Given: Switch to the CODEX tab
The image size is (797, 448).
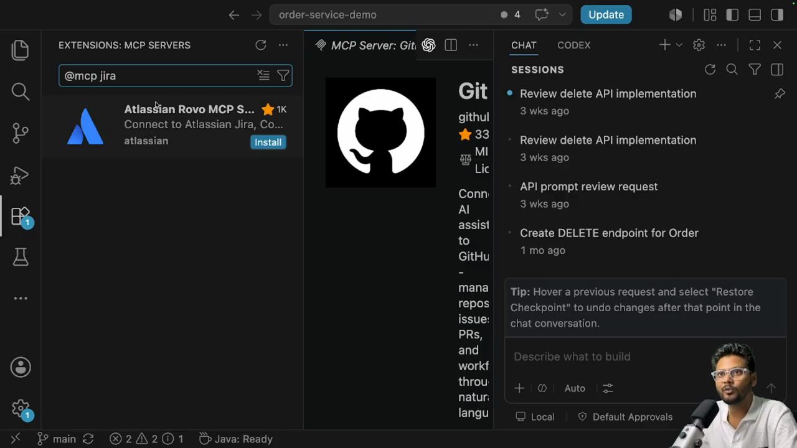Looking at the screenshot, I should coord(574,45).
